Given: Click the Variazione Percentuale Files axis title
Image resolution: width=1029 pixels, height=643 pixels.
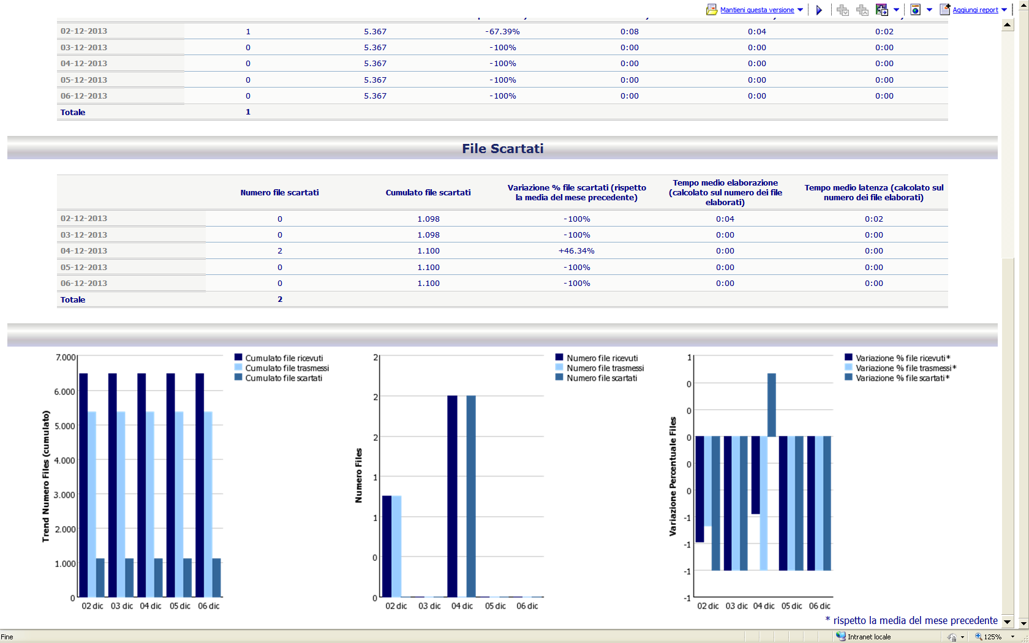Looking at the screenshot, I should click(673, 476).
